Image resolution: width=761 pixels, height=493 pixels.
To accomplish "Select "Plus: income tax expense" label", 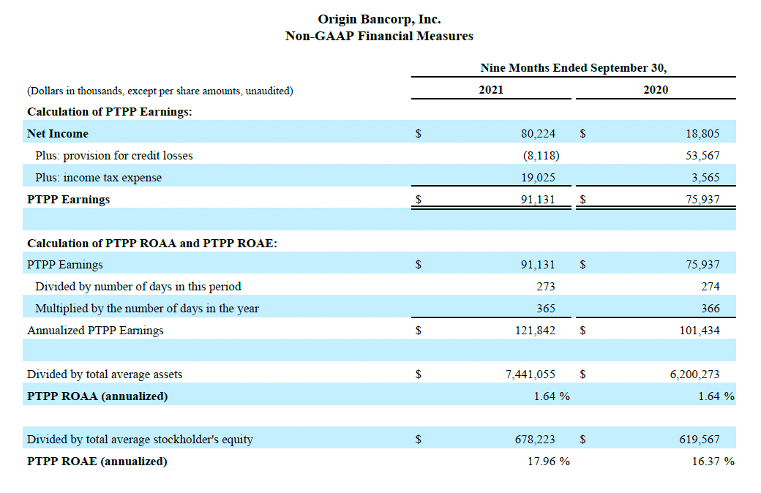I will pos(99,178).
